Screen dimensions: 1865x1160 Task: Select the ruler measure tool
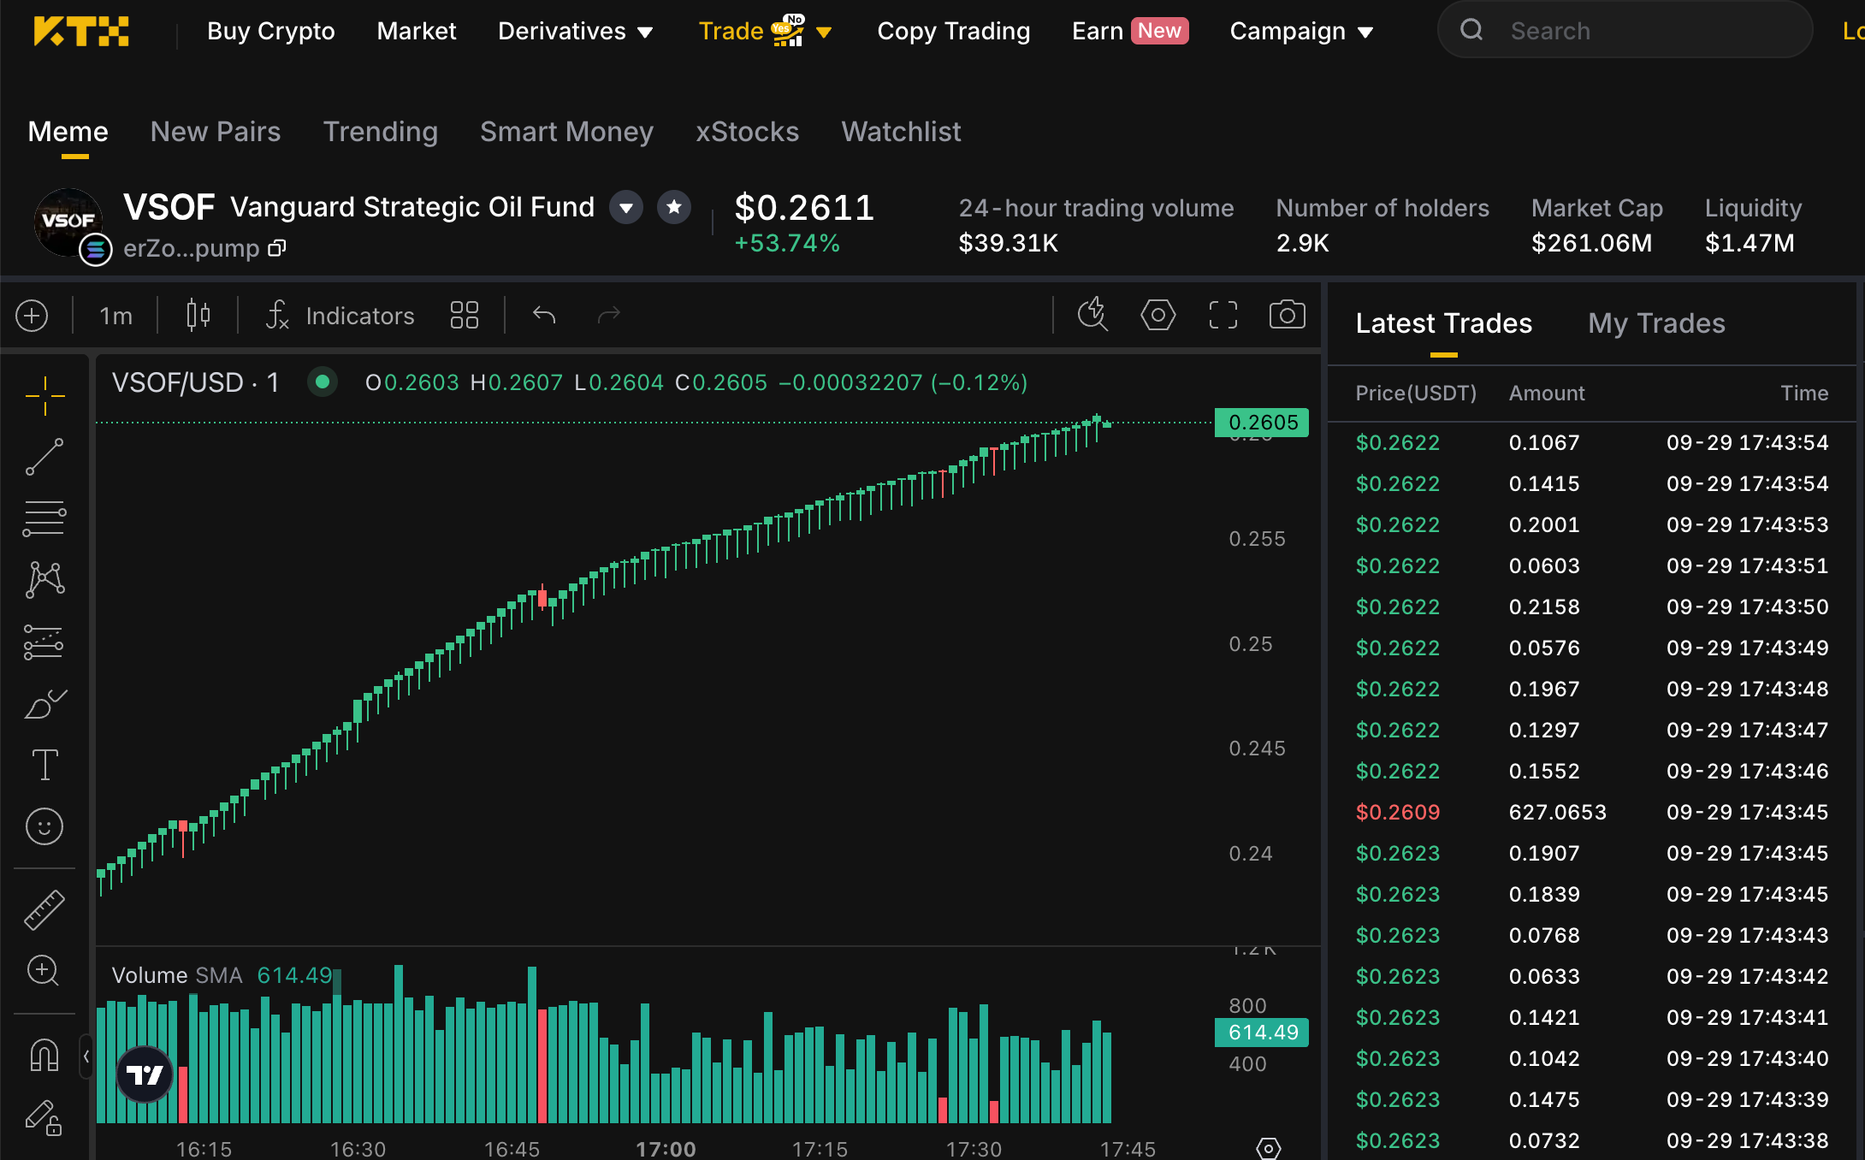coord(44,909)
